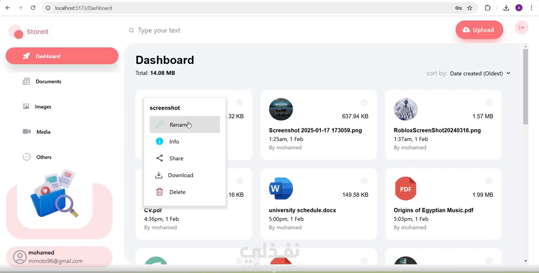This screenshot has height=273, width=539.
Task: Open the browser extensions puzzle icon
Action: (x=488, y=8)
